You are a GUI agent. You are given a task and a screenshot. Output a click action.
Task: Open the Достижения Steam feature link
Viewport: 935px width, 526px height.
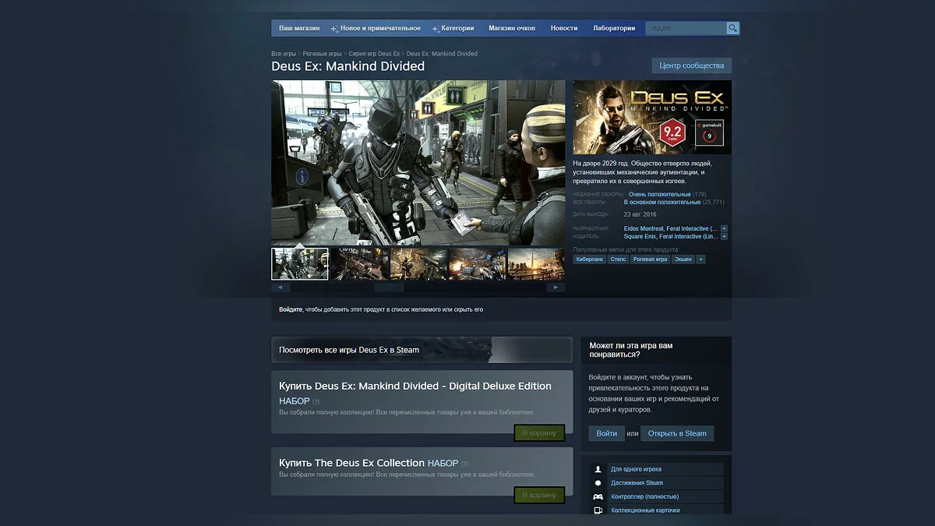coord(637,483)
